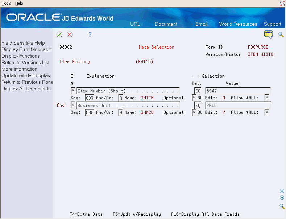
Task: Click the value field containing 6947
Action: click(238, 91)
